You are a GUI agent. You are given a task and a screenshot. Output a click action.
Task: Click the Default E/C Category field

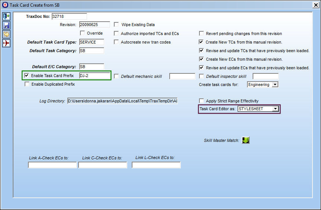(92, 67)
